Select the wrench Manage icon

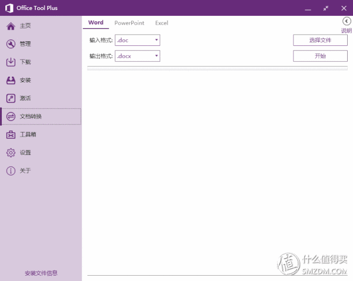pyautogui.click(x=11, y=44)
